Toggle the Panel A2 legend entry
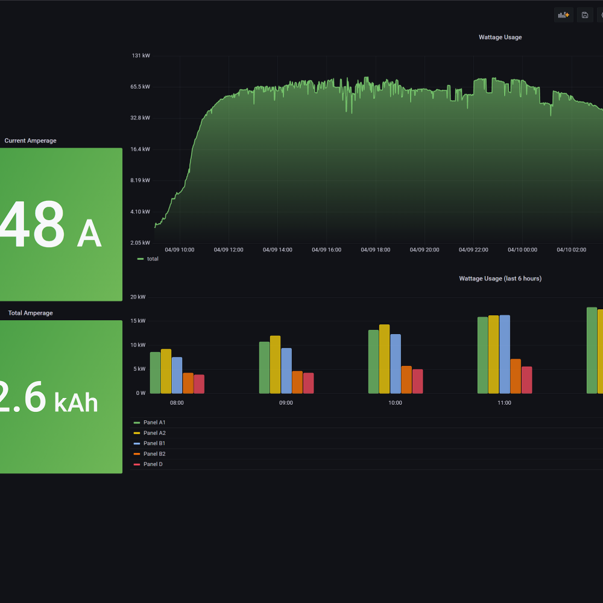The width and height of the screenshot is (603, 603). click(x=154, y=433)
